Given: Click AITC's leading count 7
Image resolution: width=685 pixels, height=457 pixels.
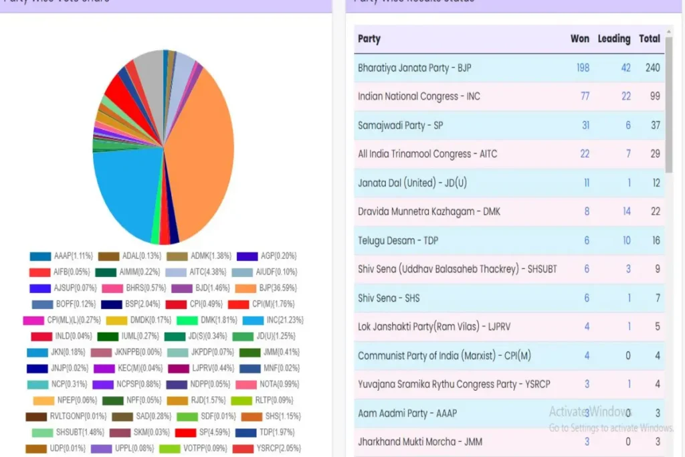Looking at the screenshot, I should (628, 154).
